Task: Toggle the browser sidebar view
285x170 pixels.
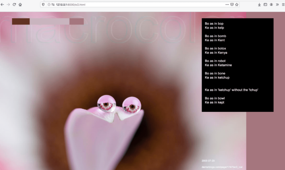Action: (x=265, y=4)
